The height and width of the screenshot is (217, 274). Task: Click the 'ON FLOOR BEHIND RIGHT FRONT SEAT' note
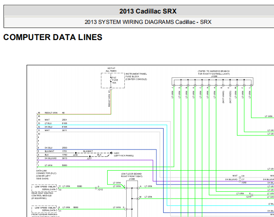[132, 175]
